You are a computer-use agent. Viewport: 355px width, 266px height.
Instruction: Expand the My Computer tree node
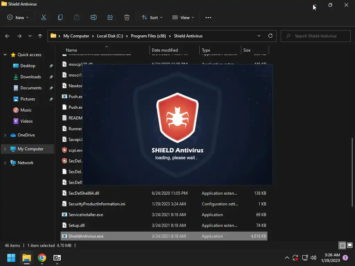[5, 149]
